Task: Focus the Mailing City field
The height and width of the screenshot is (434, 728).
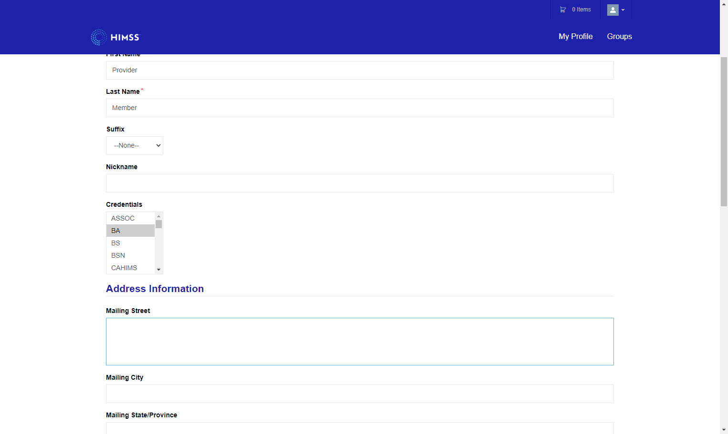Action: (x=360, y=394)
